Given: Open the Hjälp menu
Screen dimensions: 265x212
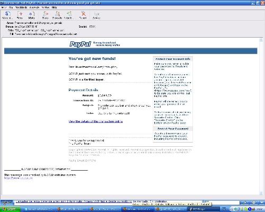Looking at the screenshot, I should pyautogui.click(x=54, y=7).
